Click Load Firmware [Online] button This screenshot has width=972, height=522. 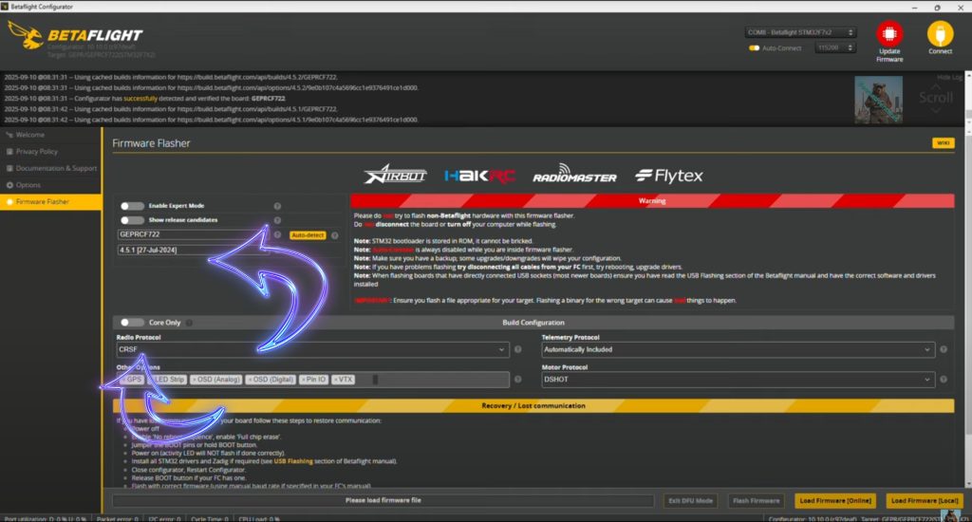pos(835,500)
